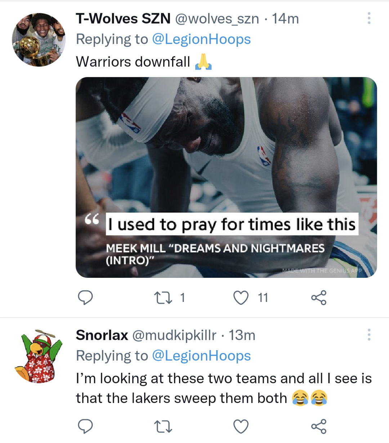Screen dimensions: 389x443
Task: Retweet Snorlax's lakers sweep tweet
Action: (163, 426)
